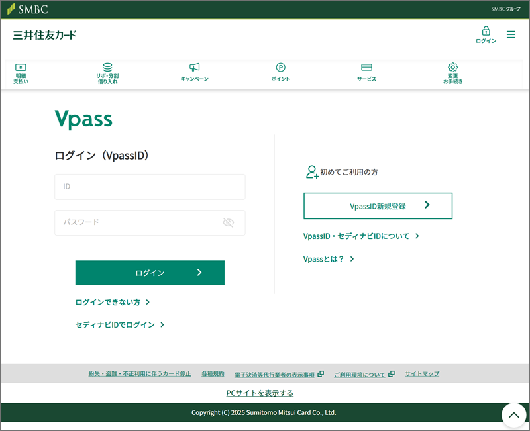
Task: Open the hamburger menu
Action: pos(511,34)
